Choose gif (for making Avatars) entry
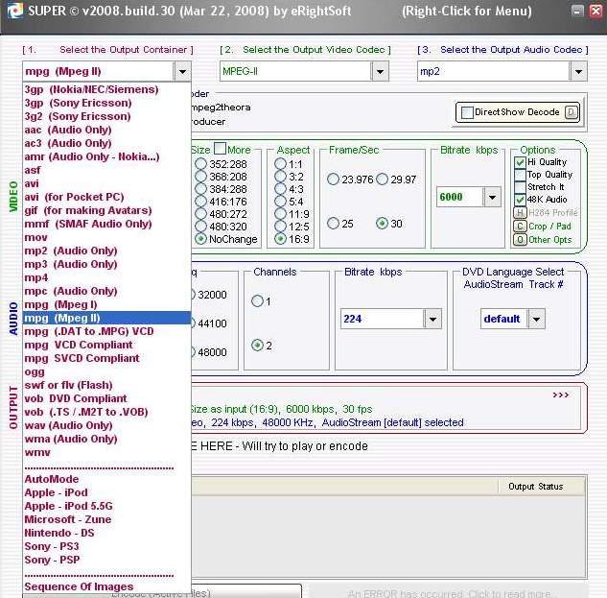Screen dimensions: 607x598 [106, 210]
